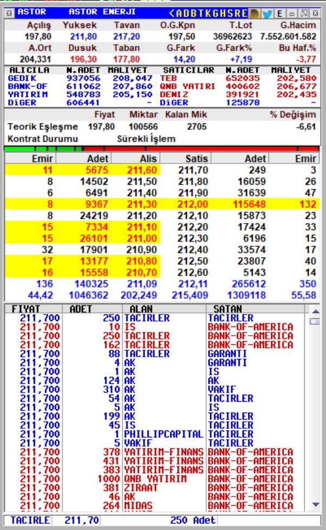
Task: Click TACIRLE in bottom status bar
Action: 30,520
